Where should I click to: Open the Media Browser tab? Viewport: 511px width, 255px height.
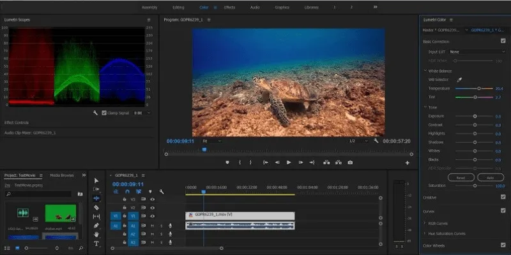point(62,175)
